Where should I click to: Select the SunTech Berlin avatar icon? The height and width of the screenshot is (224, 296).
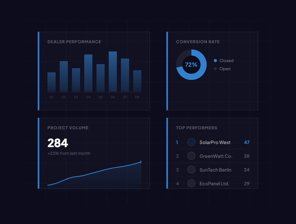click(x=191, y=170)
